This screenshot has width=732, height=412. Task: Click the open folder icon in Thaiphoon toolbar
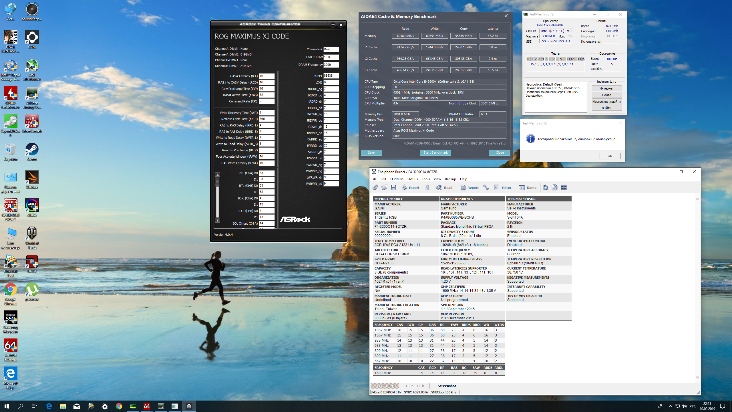click(384, 188)
